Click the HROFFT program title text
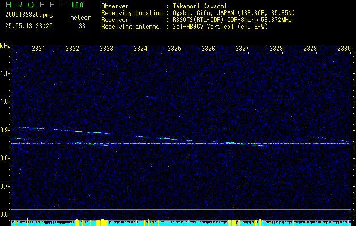 pyautogui.click(x=36, y=5)
